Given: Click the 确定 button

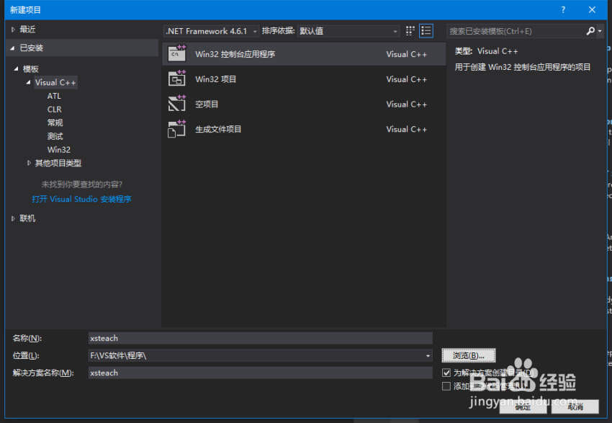Looking at the screenshot, I should pos(523,406).
